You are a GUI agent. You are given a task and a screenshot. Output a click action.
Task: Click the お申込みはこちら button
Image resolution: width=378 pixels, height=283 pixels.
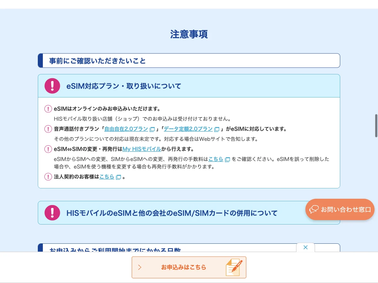189,267
